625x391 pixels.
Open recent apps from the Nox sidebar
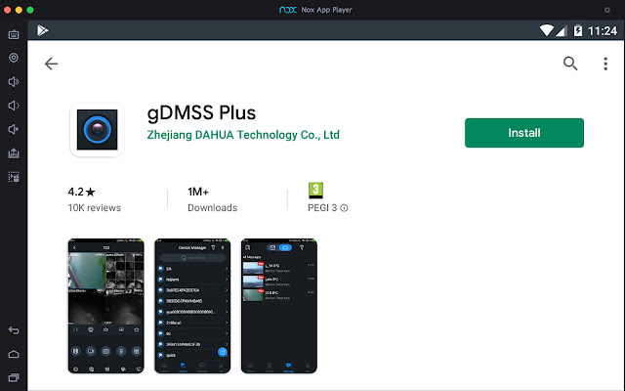click(x=14, y=377)
